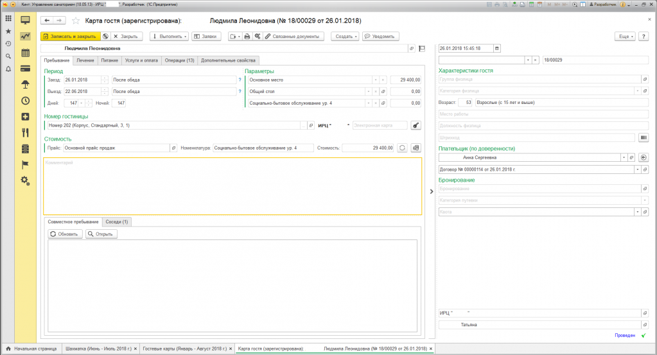657x355 pixels.
Task: Switch to the Питание tab
Action: [109, 60]
